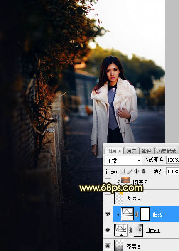Open the 正常 blend mode dropdown
This screenshot has height=251, width=179.
pos(123,160)
